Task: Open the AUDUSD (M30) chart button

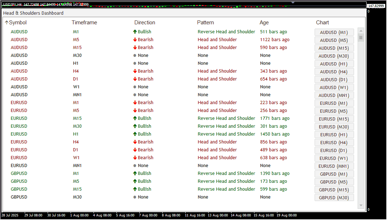Action: 334,56
